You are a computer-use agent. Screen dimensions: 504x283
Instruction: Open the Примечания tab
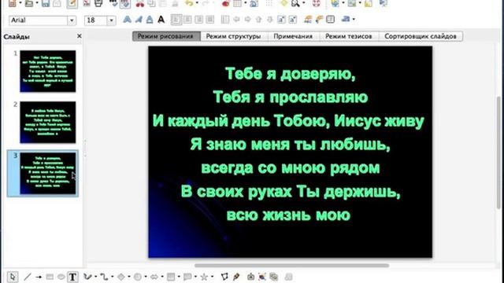293,36
